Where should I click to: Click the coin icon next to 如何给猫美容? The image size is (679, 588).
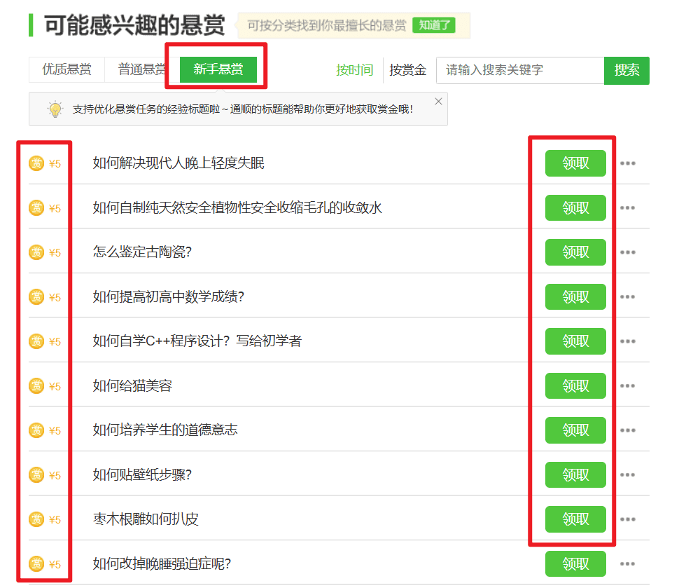[x=36, y=385]
